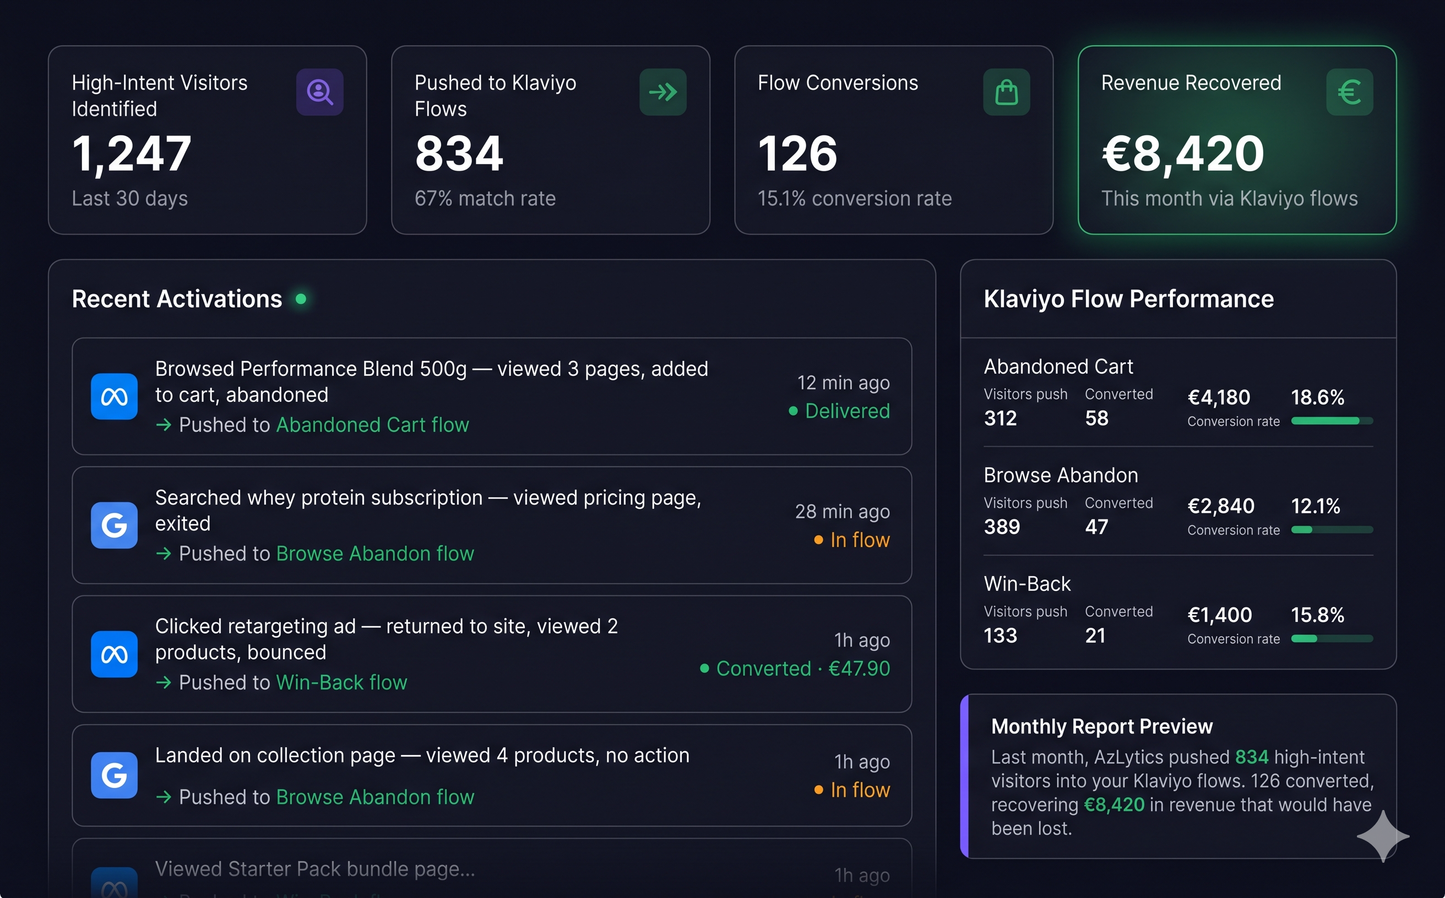Click the Abandoned Cart conversion rate bar
Image resolution: width=1445 pixels, height=898 pixels.
coord(1332,421)
